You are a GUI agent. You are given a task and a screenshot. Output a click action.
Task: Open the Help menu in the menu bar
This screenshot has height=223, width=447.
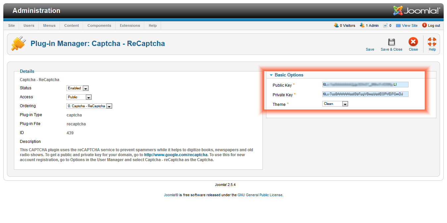153,25
